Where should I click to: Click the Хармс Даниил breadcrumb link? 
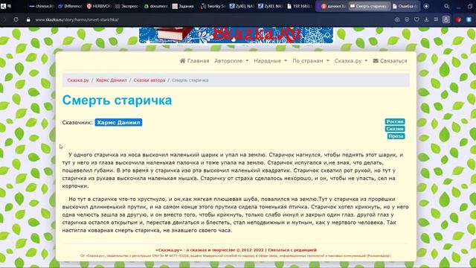point(112,80)
